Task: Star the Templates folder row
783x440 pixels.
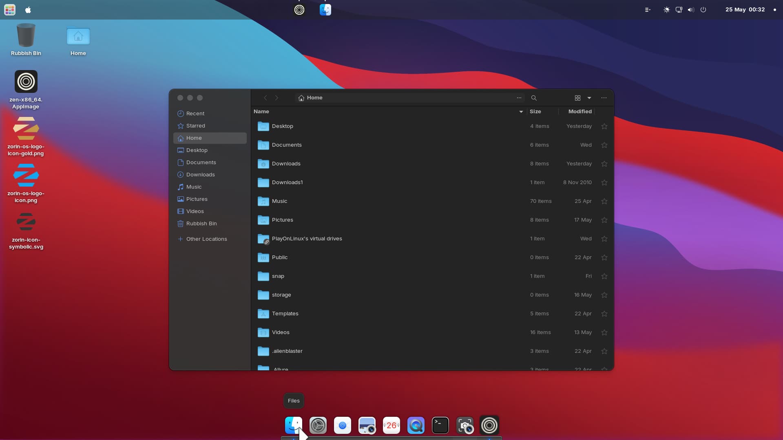Action: coord(604,314)
